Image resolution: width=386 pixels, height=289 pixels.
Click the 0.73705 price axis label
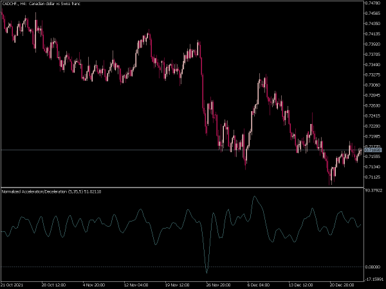373,55
